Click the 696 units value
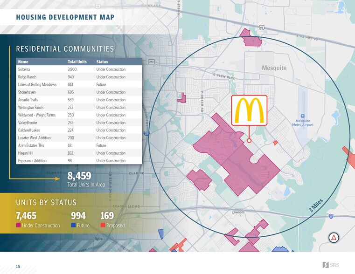 coord(70,92)
